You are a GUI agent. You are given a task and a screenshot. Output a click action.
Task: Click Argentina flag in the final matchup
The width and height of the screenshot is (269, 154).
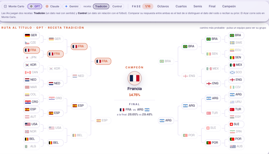tap(147, 110)
